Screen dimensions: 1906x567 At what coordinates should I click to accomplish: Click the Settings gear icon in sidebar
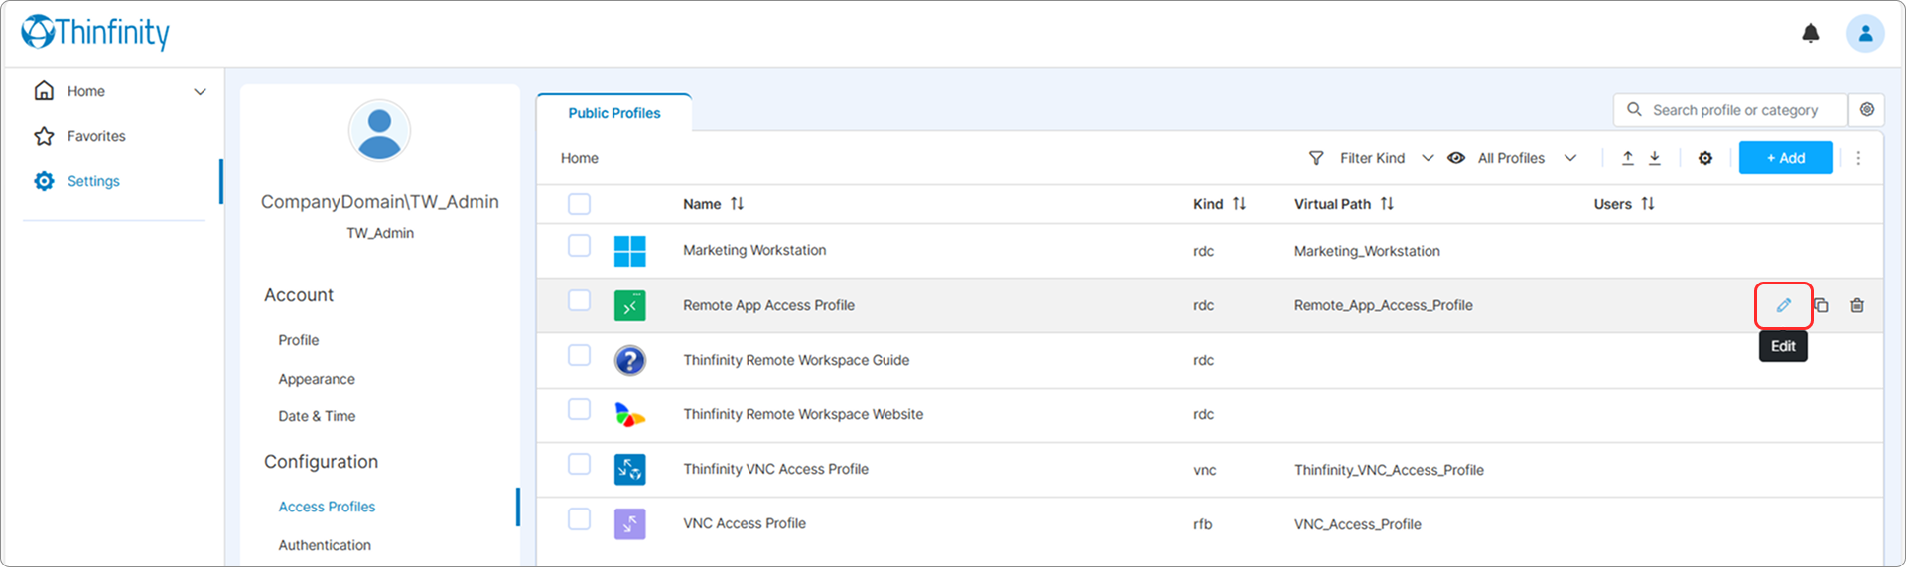click(44, 181)
